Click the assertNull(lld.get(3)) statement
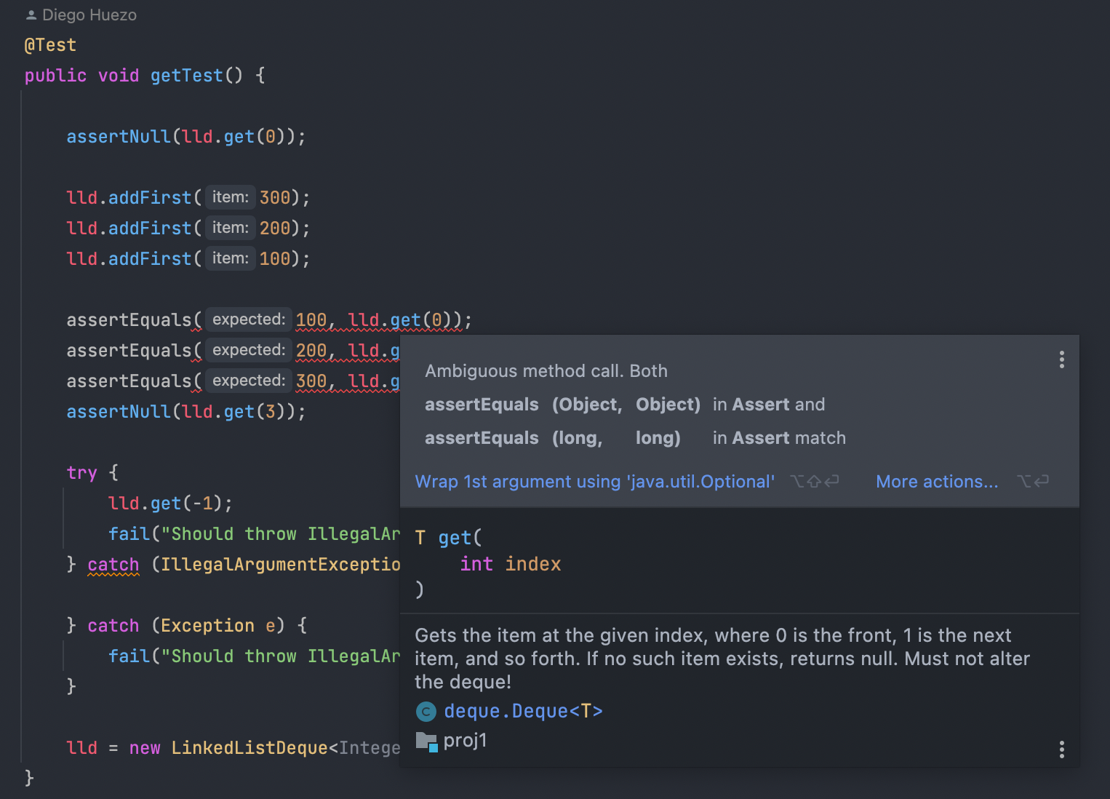Image resolution: width=1110 pixels, height=799 pixels. [185, 412]
